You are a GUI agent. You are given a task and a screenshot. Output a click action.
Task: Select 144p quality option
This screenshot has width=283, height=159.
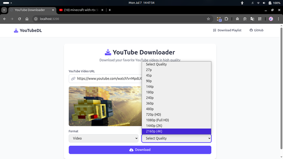point(176,87)
